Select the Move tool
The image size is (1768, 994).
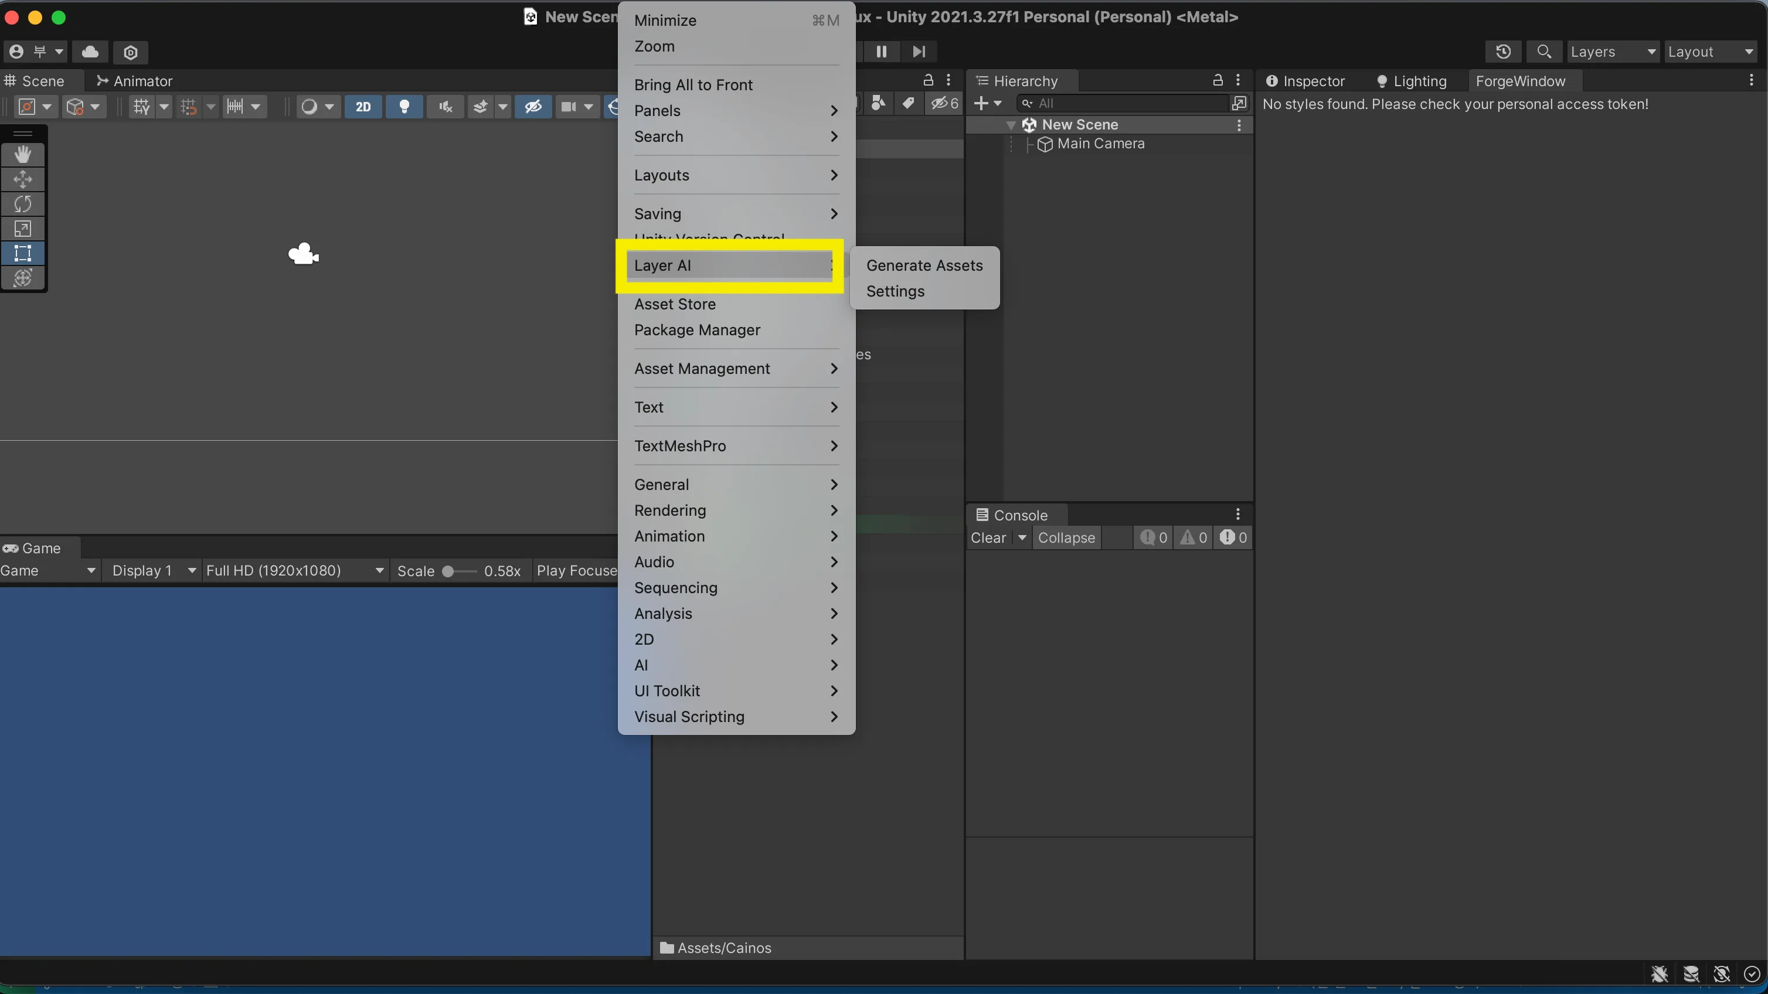(x=23, y=179)
